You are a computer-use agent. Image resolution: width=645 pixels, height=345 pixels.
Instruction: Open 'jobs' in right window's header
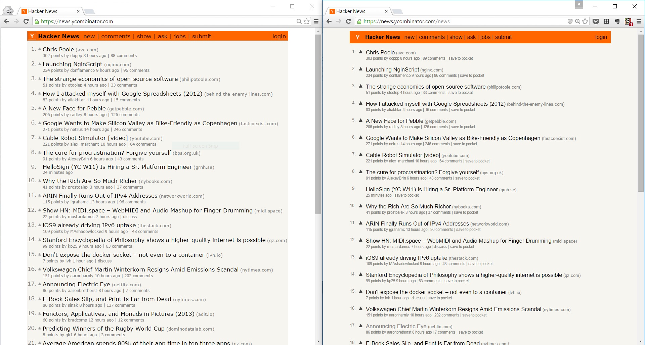[485, 37]
